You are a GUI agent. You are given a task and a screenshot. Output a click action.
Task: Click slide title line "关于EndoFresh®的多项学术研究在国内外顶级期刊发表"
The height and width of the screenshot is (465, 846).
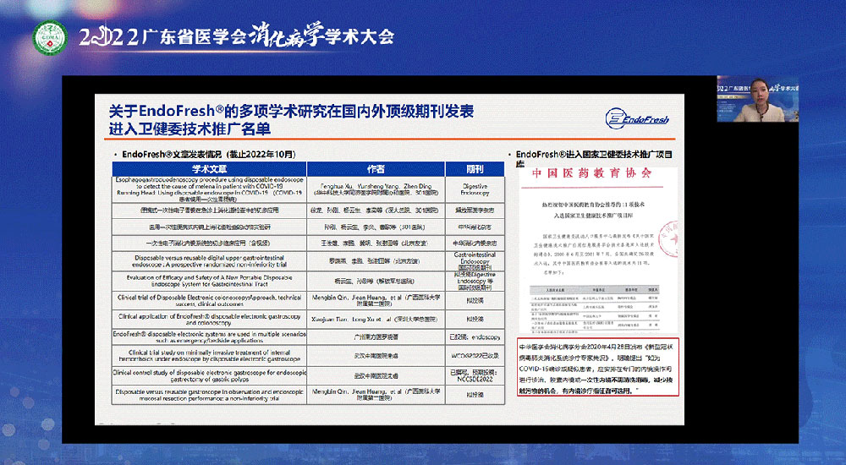point(291,111)
